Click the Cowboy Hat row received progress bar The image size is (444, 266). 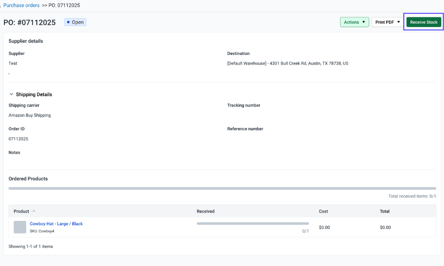[253, 224]
